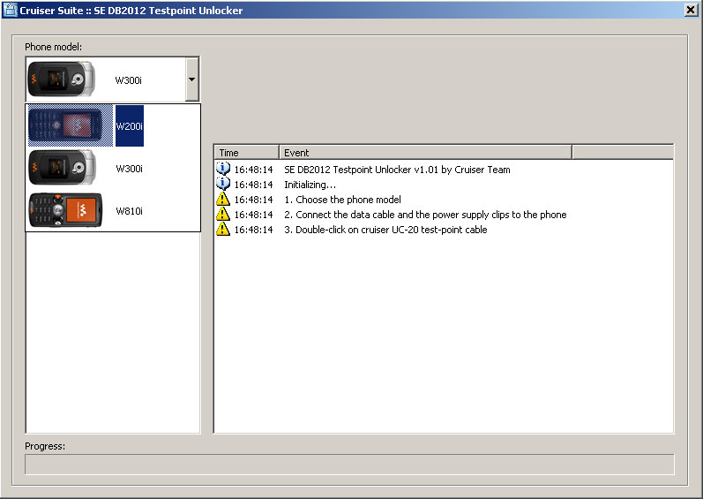Open the Phone model dropdown arrow

(192, 79)
